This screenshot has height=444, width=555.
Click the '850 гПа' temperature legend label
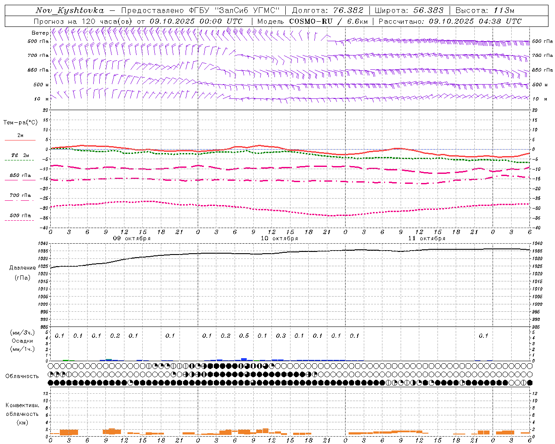20,176
